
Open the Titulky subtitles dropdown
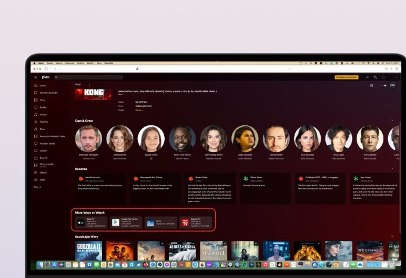point(140,110)
